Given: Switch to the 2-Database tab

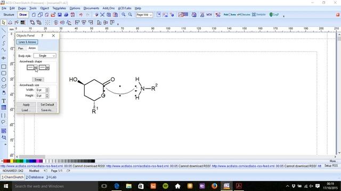Looking at the screenshot, I should point(35,177).
